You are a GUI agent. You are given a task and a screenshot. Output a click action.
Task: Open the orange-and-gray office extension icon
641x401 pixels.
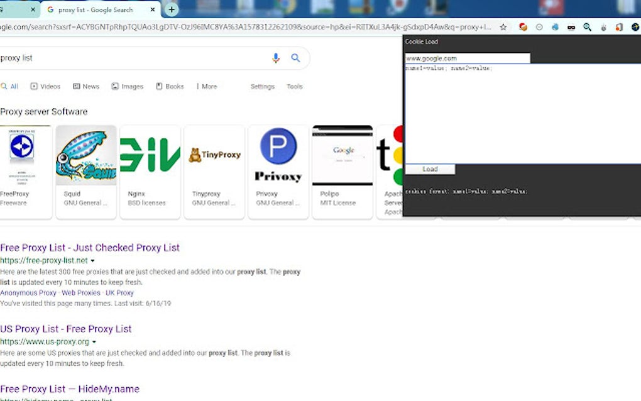[x=620, y=28]
